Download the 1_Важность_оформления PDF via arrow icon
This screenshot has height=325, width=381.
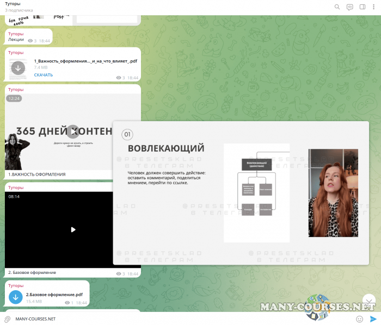[18, 68]
